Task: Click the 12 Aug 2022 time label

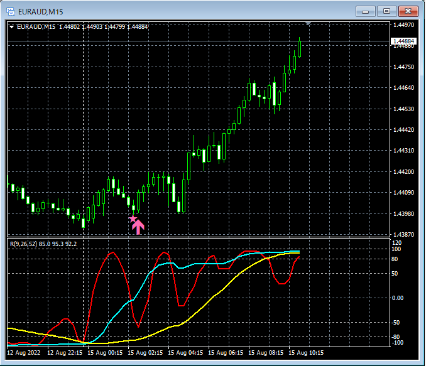Action: pyautogui.click(x=24, y=353)
